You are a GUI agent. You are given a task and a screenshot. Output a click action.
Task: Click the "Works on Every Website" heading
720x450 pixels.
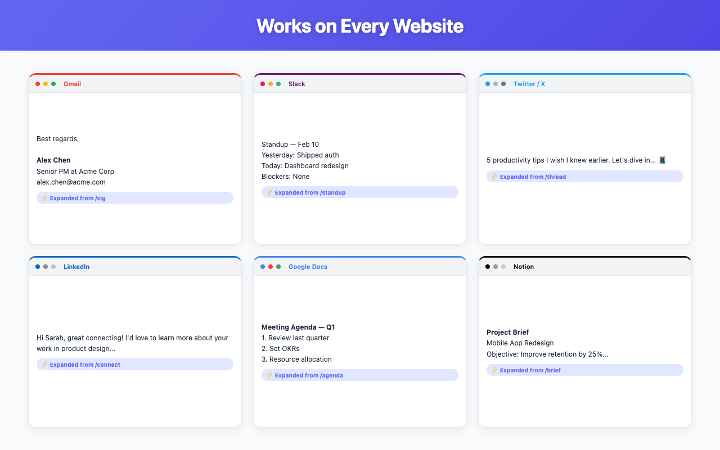pos(360,26)
